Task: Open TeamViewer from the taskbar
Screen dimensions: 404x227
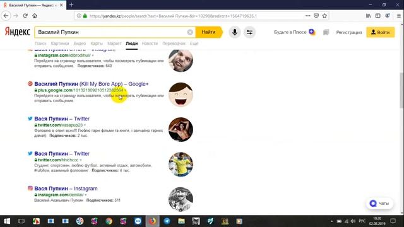Action: 138,221
